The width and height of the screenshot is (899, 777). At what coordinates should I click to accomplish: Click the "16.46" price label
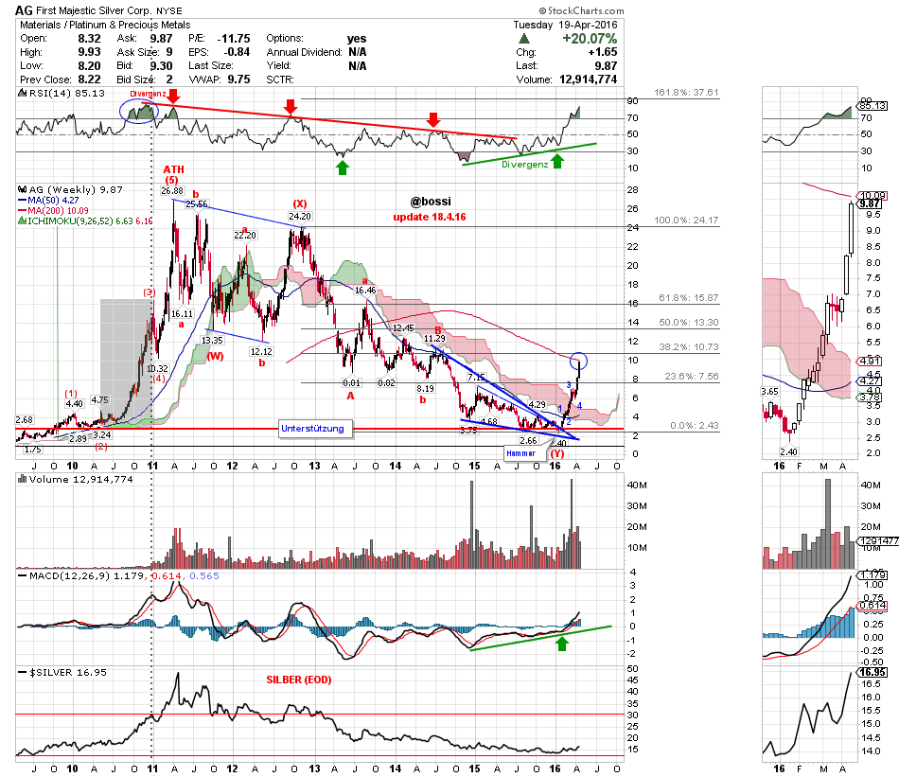click(x=365, y=291)
